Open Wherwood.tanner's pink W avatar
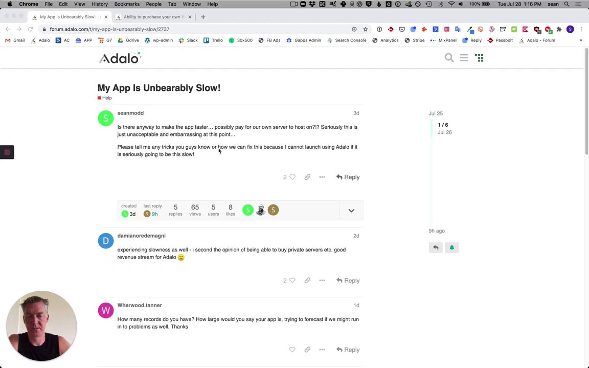 [x=105, y=311]
